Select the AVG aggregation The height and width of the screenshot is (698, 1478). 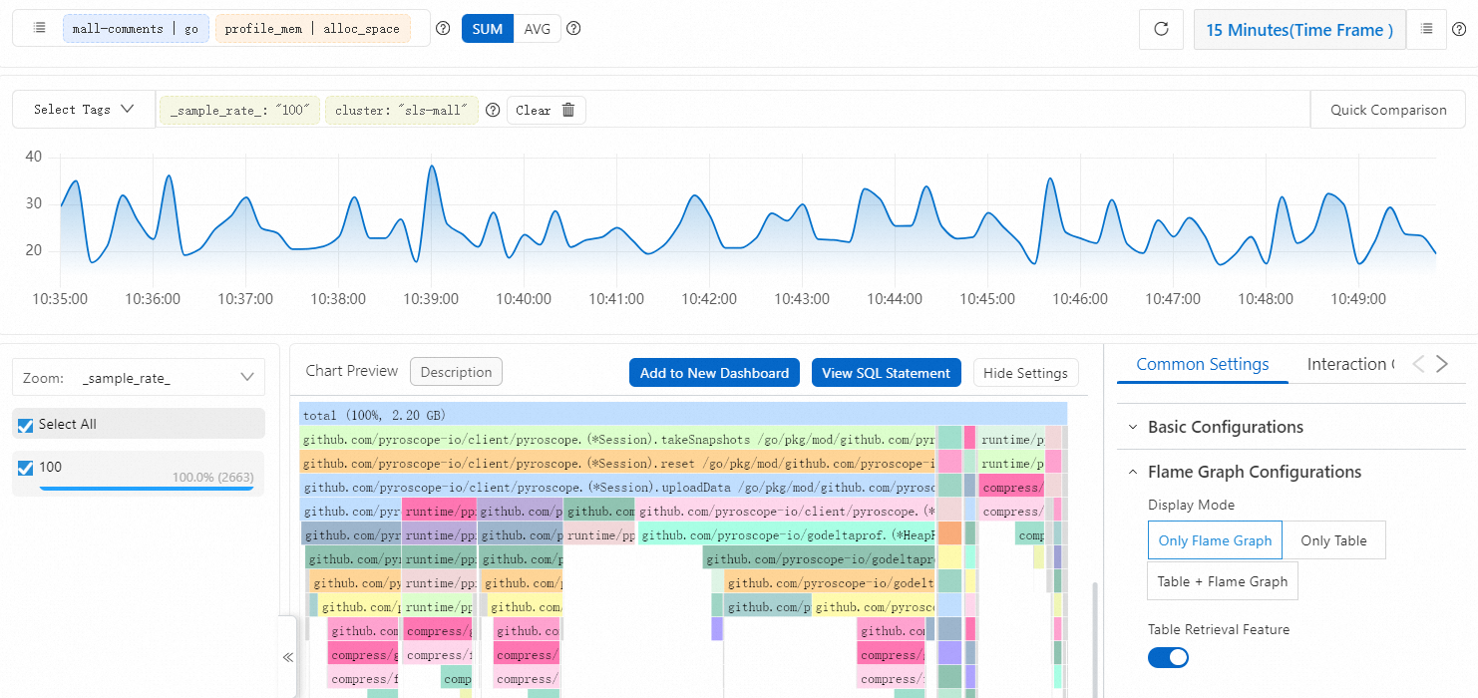click(x=538, y=29)
